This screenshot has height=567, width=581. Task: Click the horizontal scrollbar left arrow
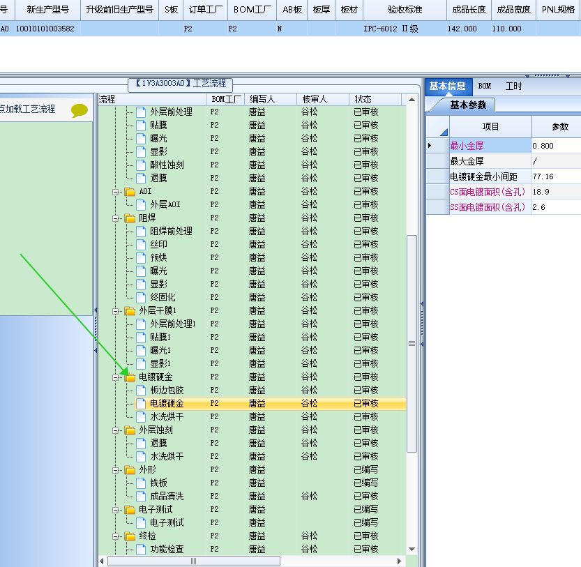coord(102,561)
